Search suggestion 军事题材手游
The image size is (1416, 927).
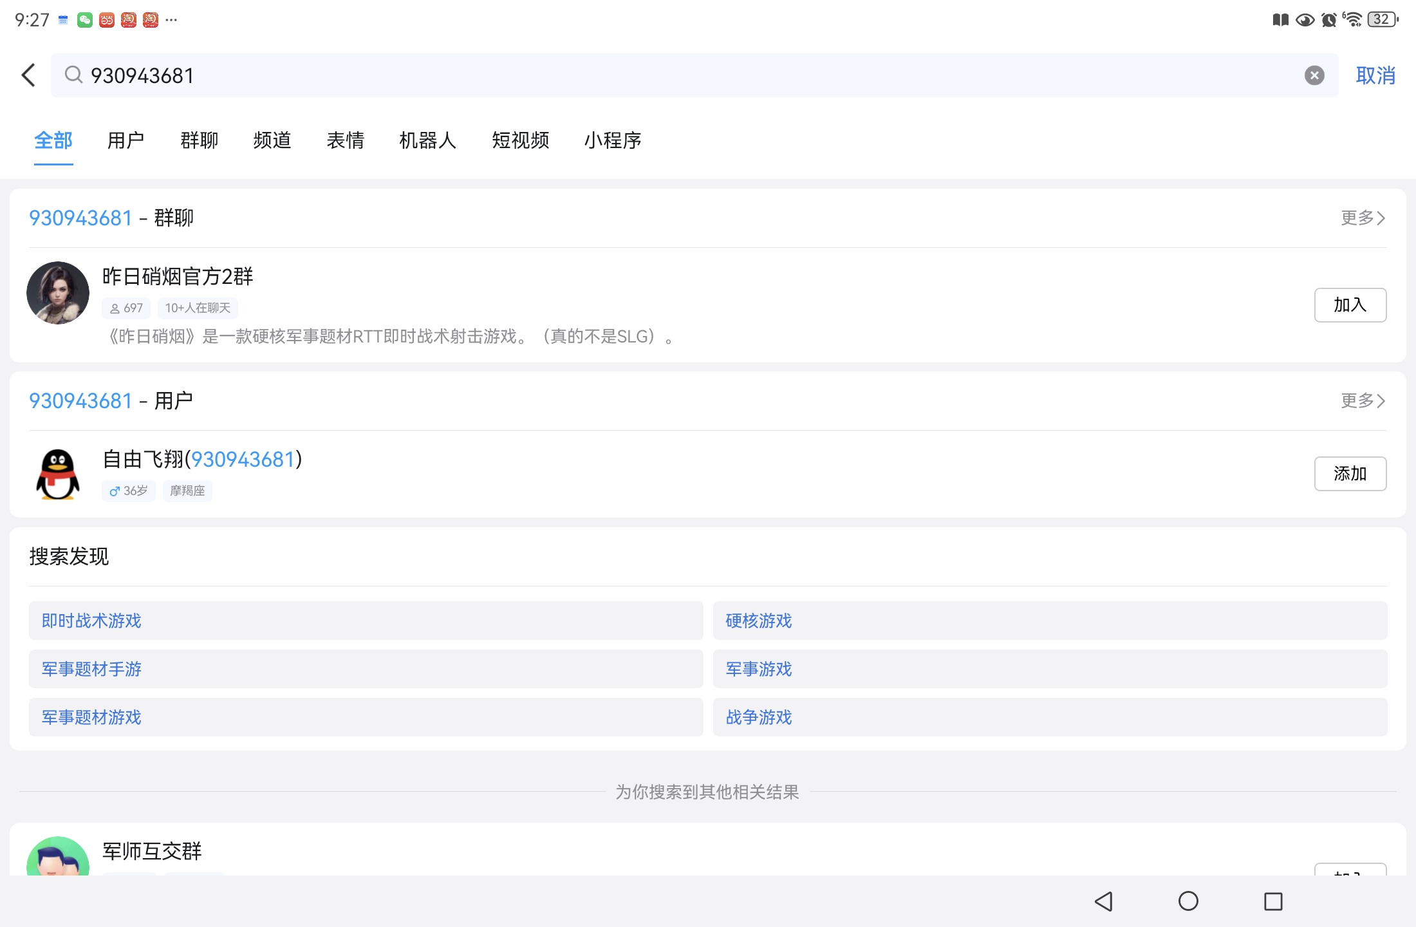(366, 669)
